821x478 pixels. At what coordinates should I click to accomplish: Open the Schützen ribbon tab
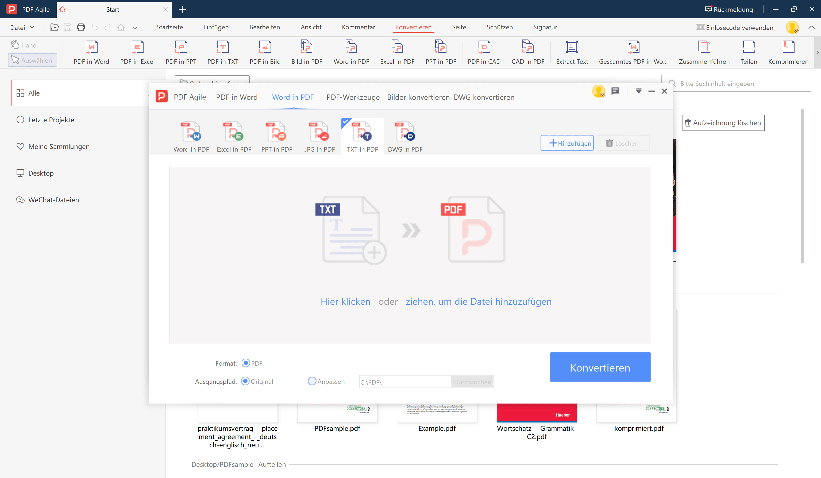coord(499,27)
